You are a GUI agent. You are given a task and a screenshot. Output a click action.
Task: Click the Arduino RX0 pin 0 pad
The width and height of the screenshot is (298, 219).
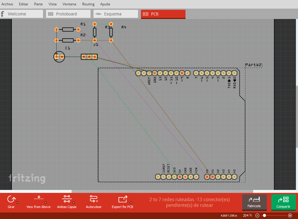(x=234, y=73)
